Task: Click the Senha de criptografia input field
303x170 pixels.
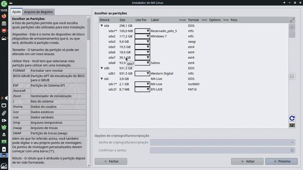Action: pyautogui.click(x=223, y=143)
